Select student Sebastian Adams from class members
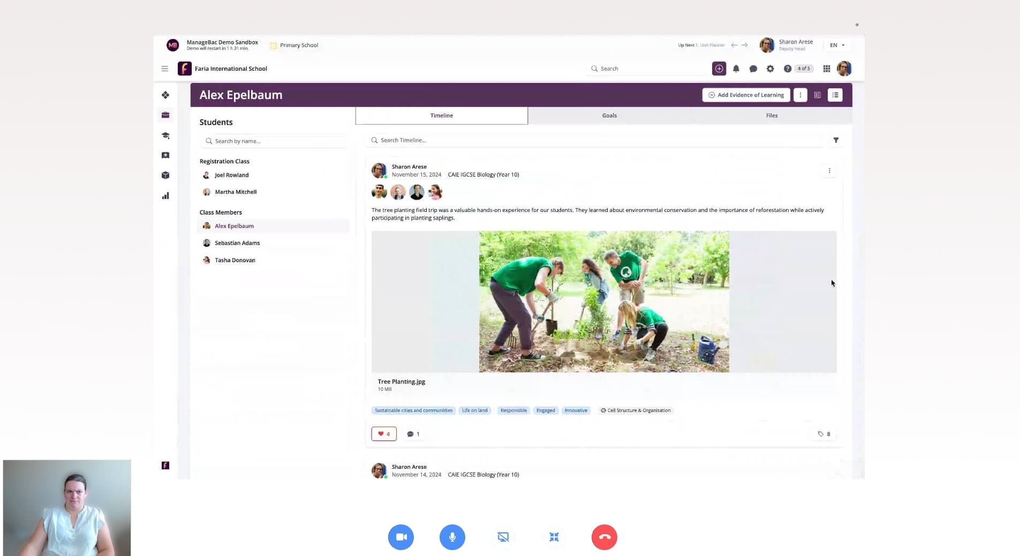Image resolution: width=1020 pixels, height=556 pixels. coord(237,243)
